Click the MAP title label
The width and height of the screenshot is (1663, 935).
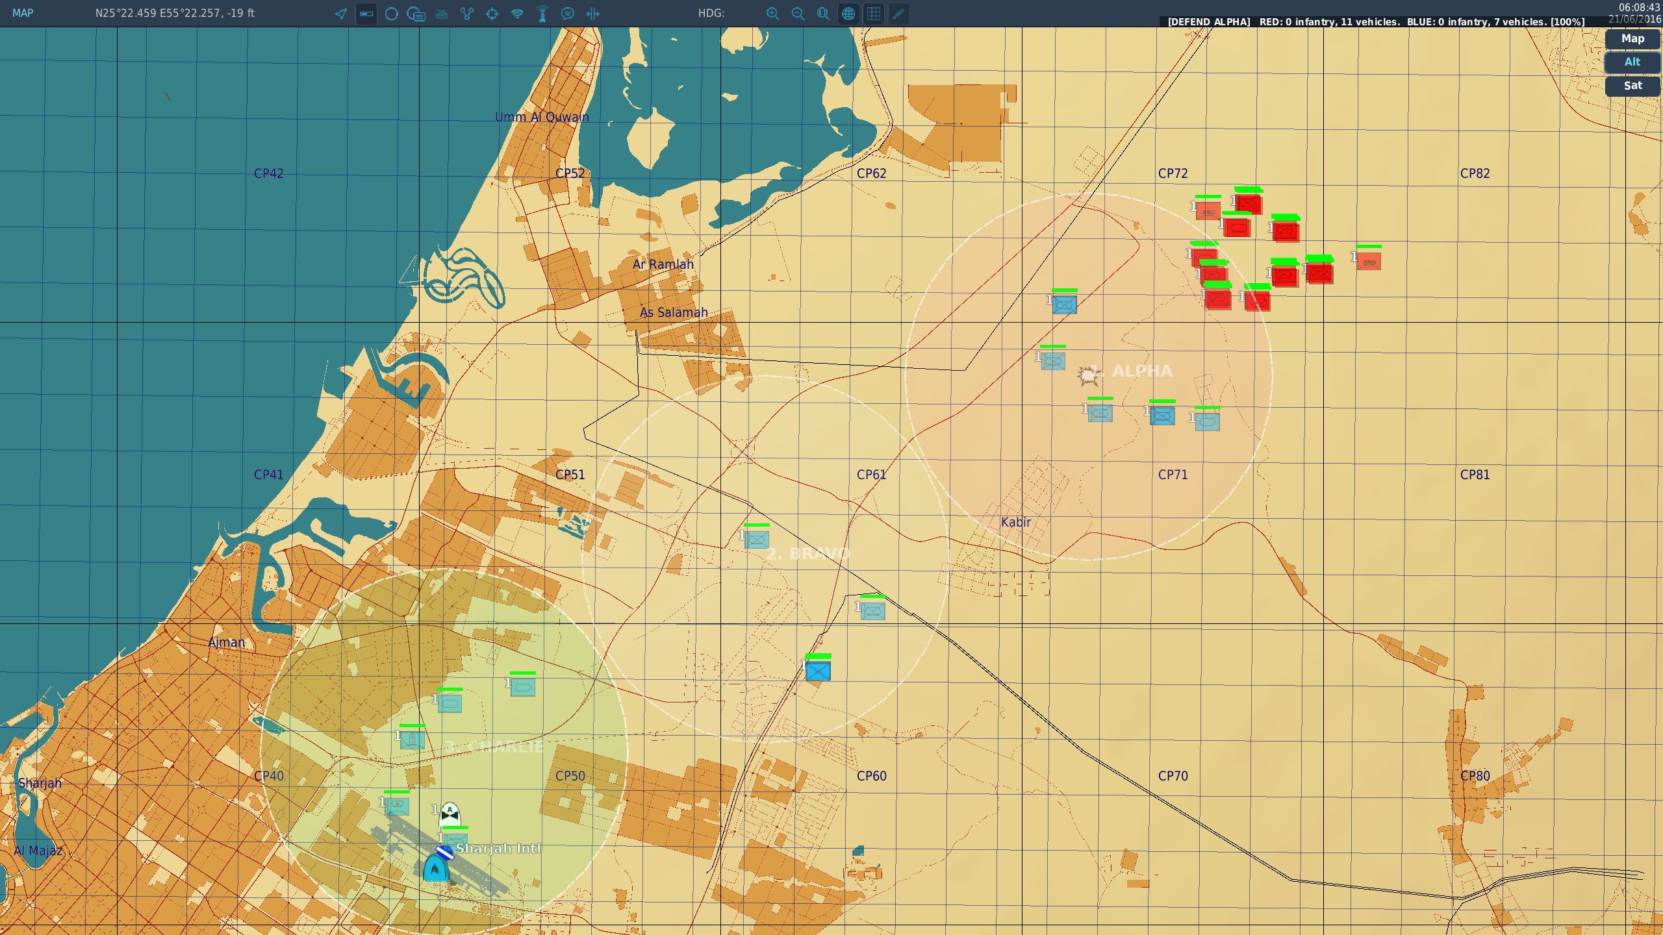pyautogui.click(x=23, y=13)
